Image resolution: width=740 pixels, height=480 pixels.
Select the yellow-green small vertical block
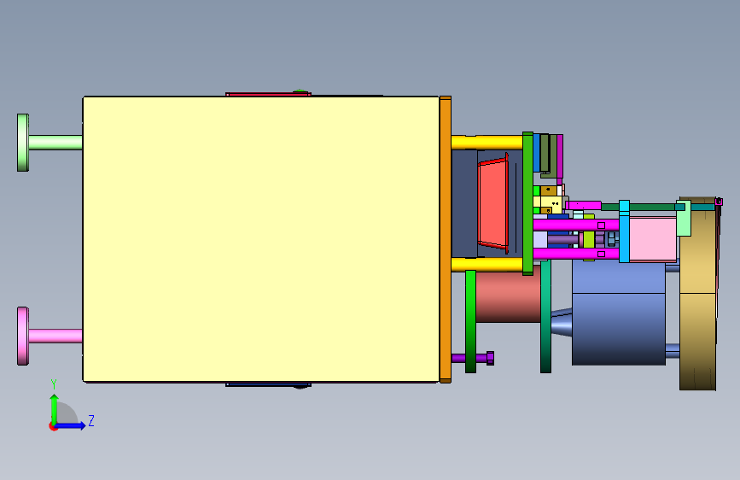pos(589,238)
